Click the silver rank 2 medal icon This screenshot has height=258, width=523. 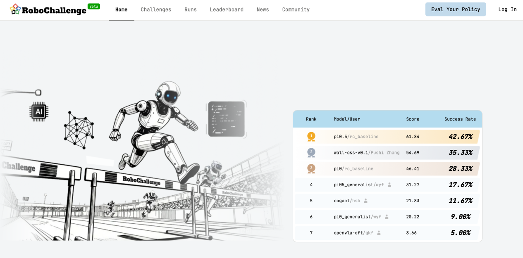pyautogui.click(x=311, y=152)
